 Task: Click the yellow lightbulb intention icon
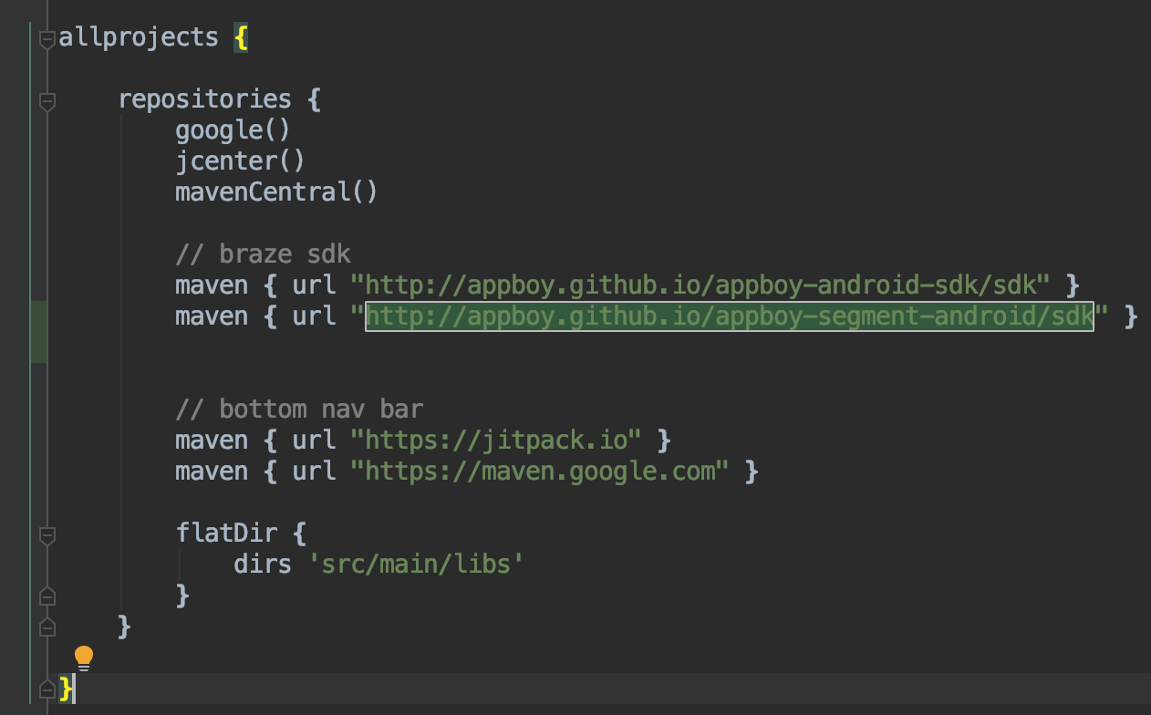tap(84, 656)
